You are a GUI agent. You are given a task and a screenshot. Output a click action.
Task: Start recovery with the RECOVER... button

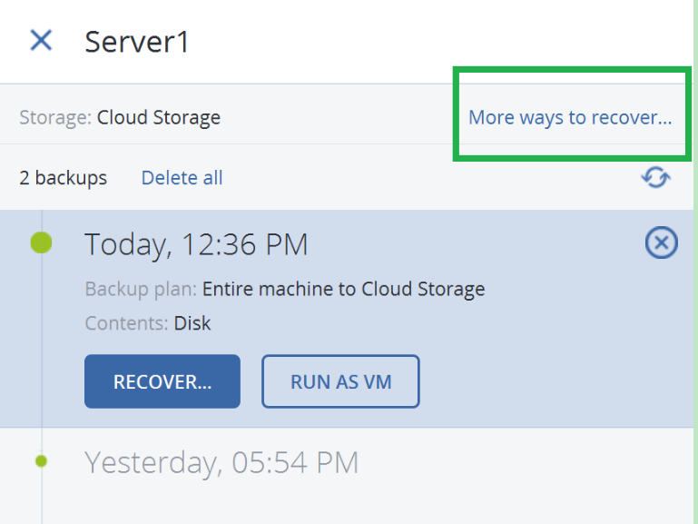162,381
